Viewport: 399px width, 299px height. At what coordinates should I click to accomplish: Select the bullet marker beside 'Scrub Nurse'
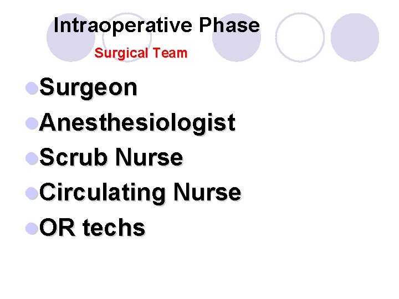(32, 158)
